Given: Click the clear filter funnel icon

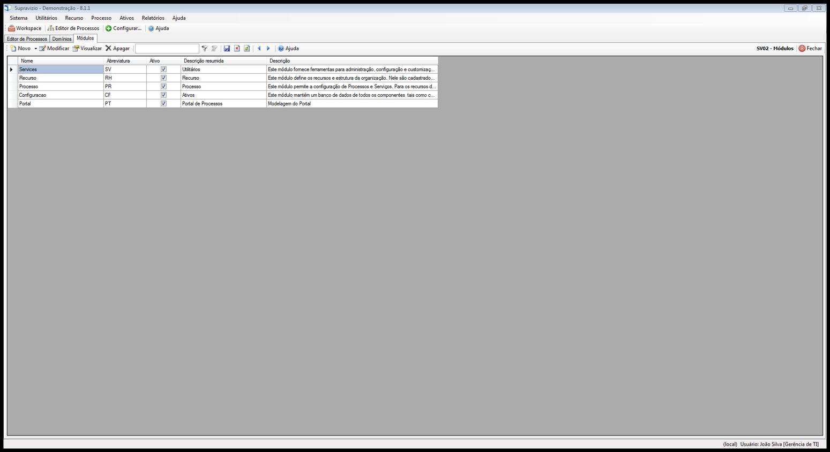Looking at the screenshot, I should point(214,48).
